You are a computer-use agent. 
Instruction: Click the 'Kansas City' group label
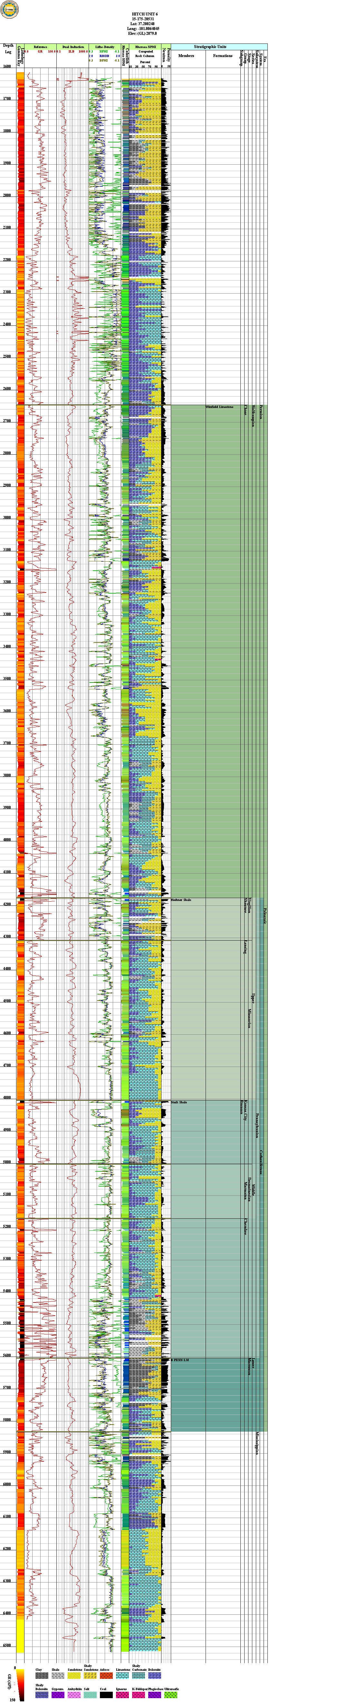coord(246,1111)
